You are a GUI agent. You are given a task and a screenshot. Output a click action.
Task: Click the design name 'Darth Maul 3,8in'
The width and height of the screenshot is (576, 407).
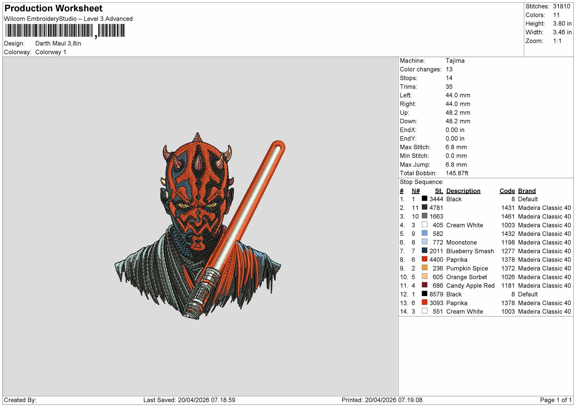click(58, 43)
